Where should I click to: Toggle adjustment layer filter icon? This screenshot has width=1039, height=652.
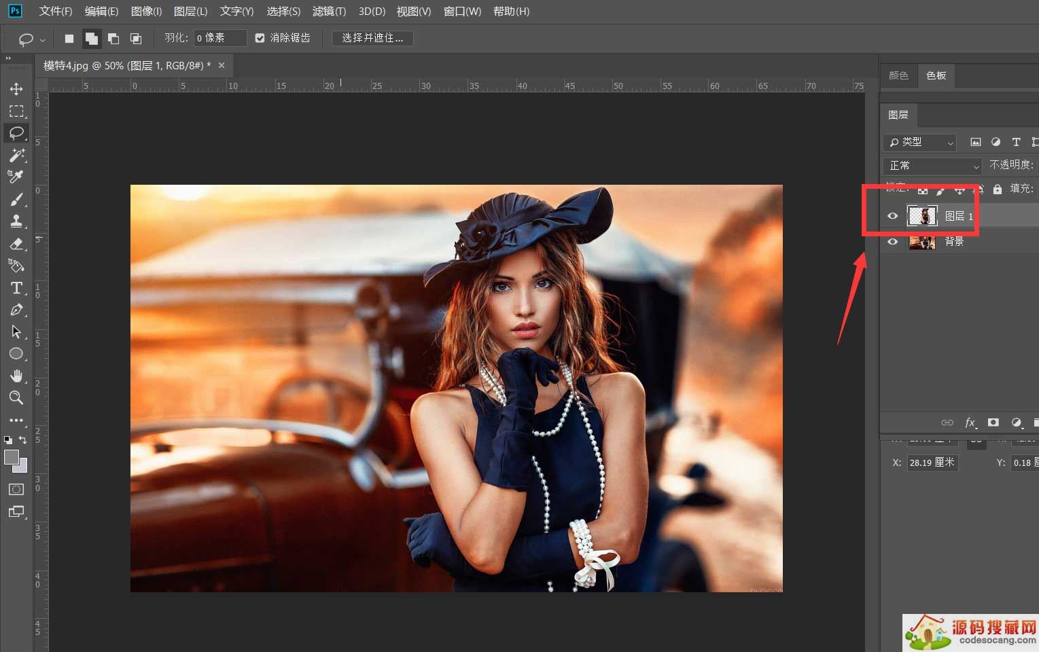pos(996,142)
